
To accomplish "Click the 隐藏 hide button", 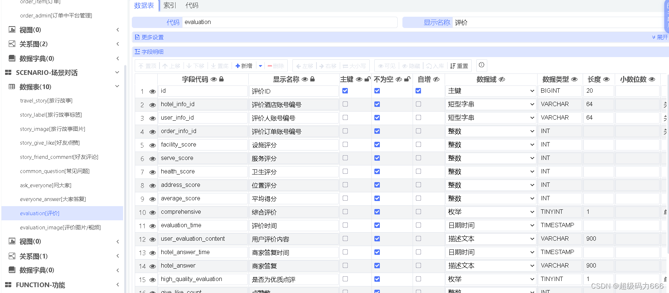I will point(411,66).
